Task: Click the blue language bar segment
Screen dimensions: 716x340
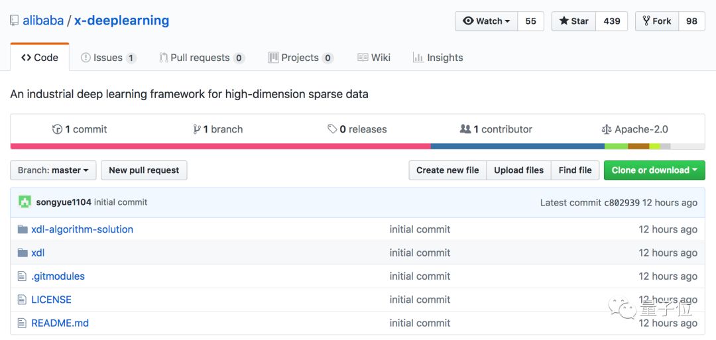Action: tap(518, 146)
